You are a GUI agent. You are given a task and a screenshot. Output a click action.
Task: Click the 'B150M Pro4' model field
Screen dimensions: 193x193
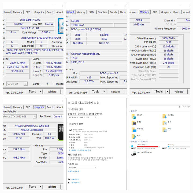92,25
